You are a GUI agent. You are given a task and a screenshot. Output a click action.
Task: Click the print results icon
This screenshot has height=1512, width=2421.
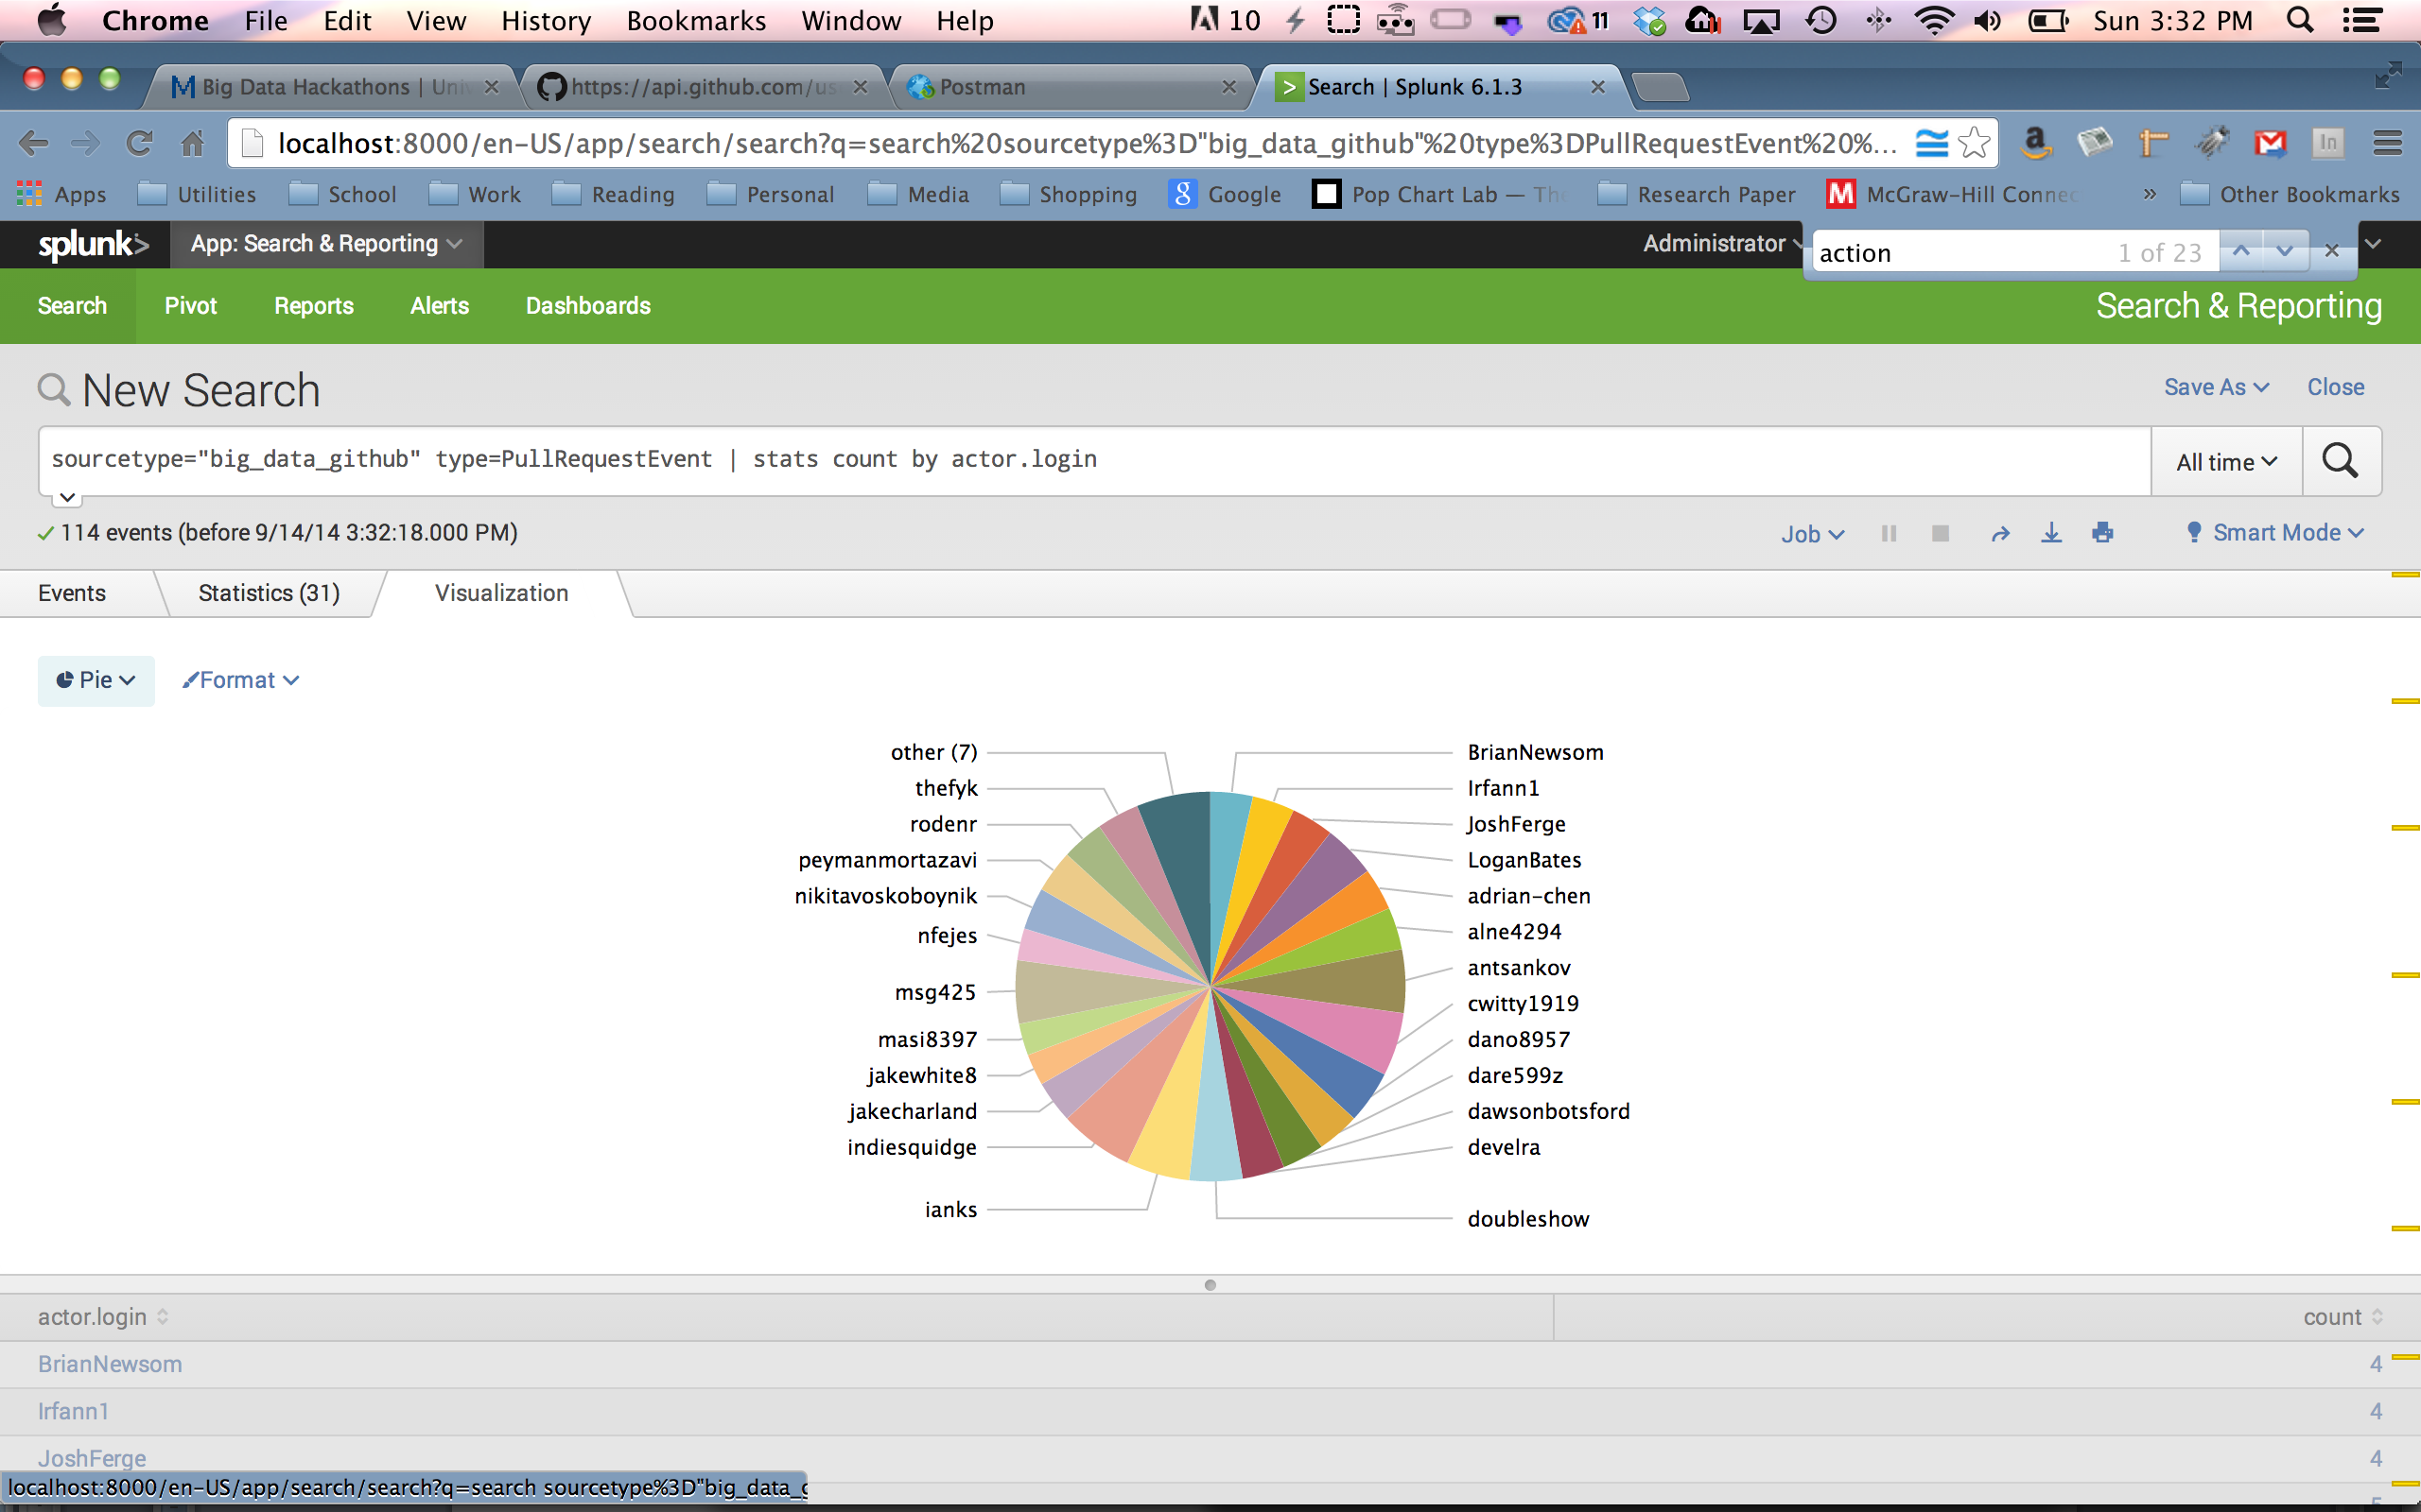pos(2102,533)
